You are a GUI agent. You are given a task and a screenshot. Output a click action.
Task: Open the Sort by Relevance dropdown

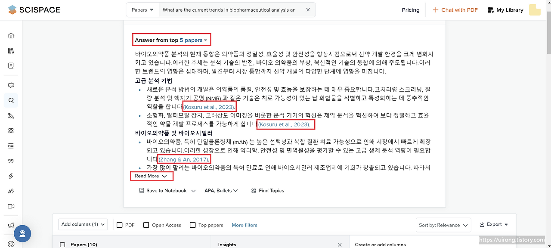(x=443, y=225)
